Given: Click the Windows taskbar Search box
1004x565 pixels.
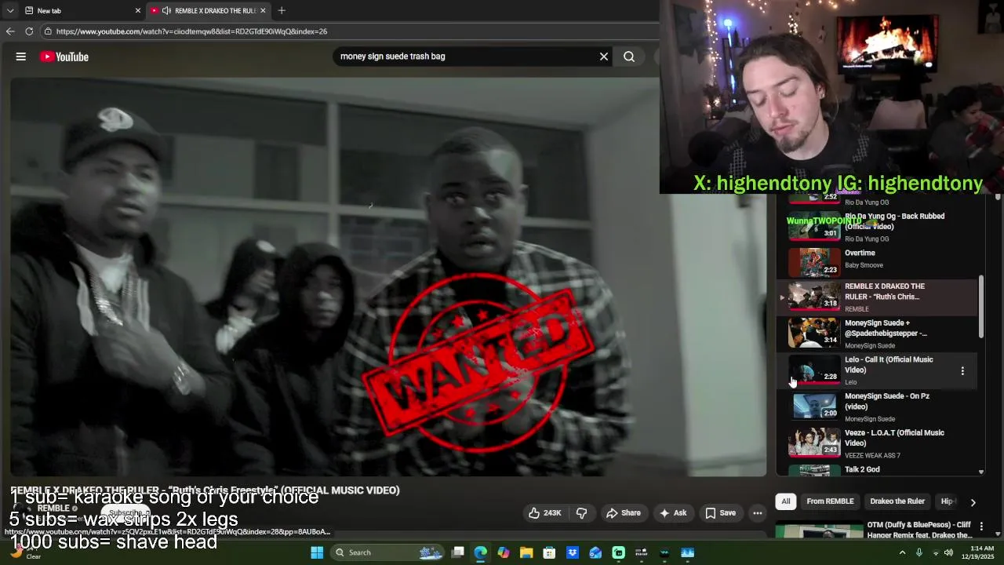Looking at the screenshot, I should pyautogui.click(x=387, y=552).
